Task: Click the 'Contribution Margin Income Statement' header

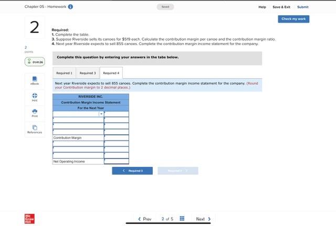Action: pyautogui.click(x=91, y=103)
